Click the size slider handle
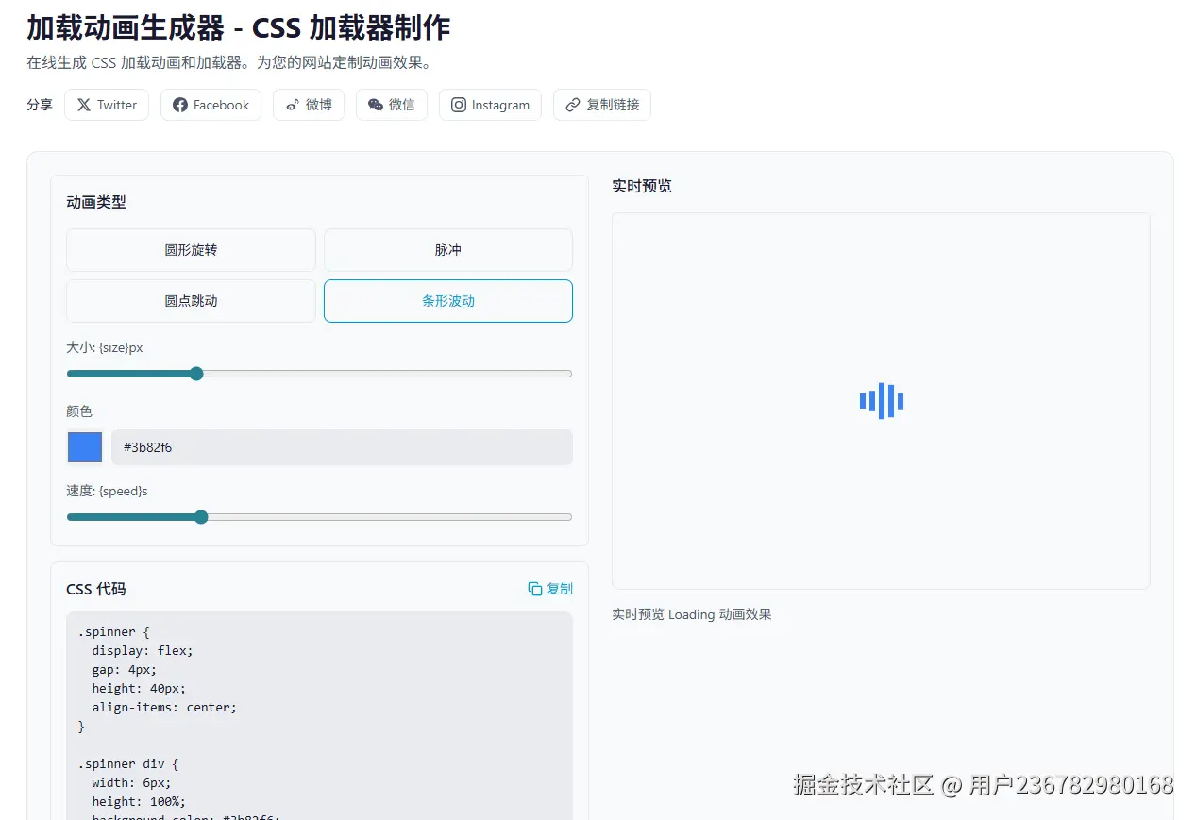This screenshot has width=1196, height=820. (x=196, y=374)
